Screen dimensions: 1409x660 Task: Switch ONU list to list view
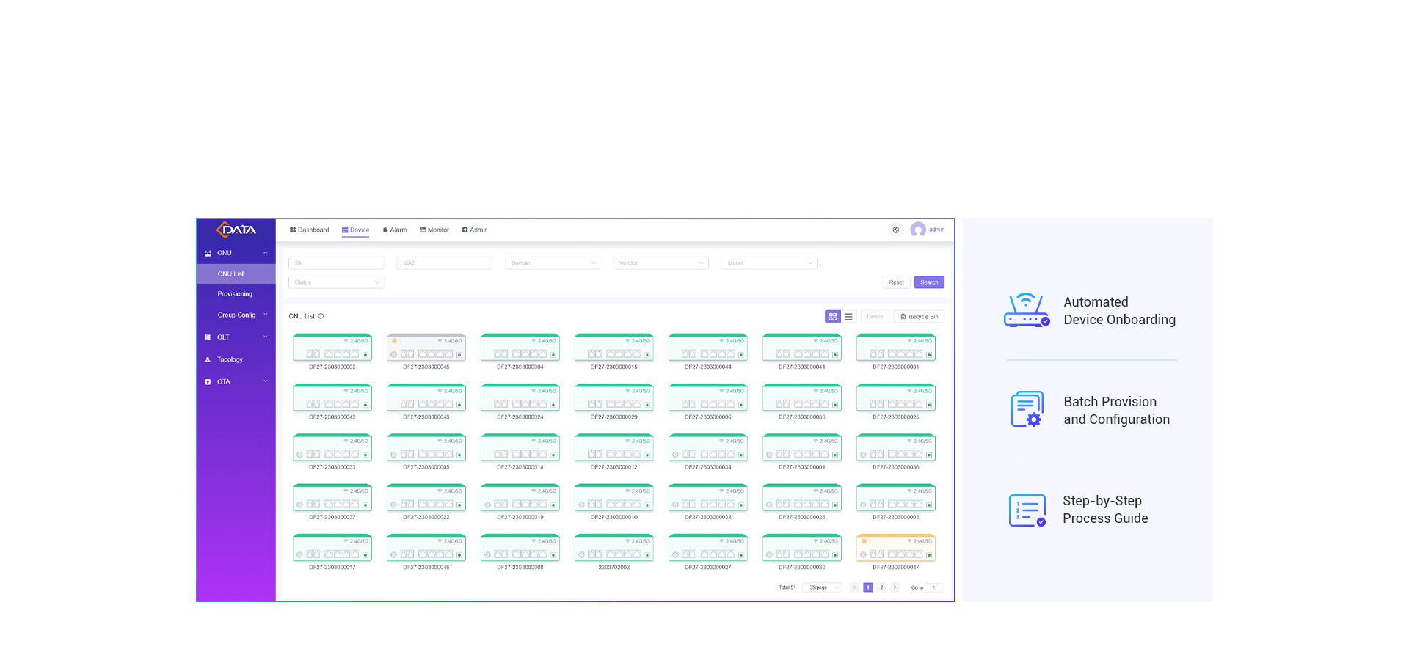[848, 317]
